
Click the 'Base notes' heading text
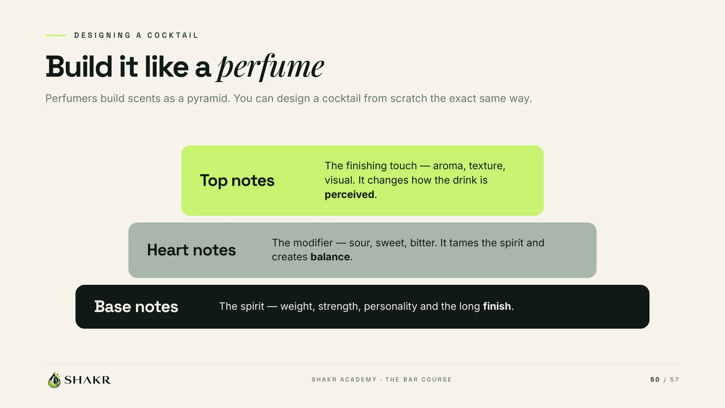click(x=136, y=307)
